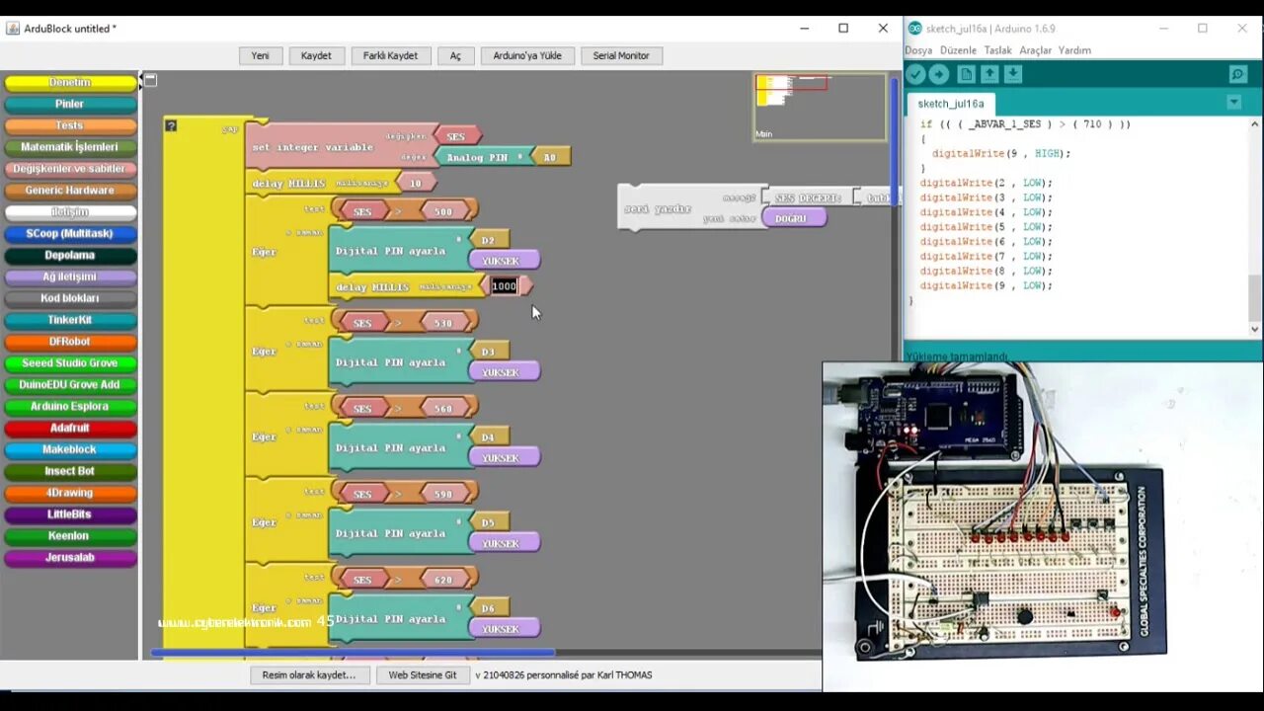Screen dimensions: 1264x711
Task: Select the 500 threshold value block
Action: (446, 211)
